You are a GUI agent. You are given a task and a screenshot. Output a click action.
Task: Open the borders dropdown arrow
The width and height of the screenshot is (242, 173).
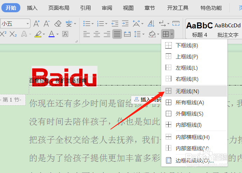pos(172,34)
